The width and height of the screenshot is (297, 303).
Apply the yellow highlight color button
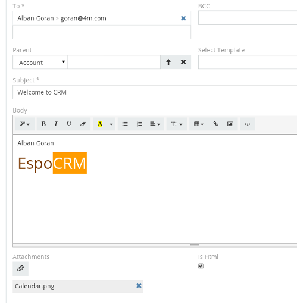[100, 124]
